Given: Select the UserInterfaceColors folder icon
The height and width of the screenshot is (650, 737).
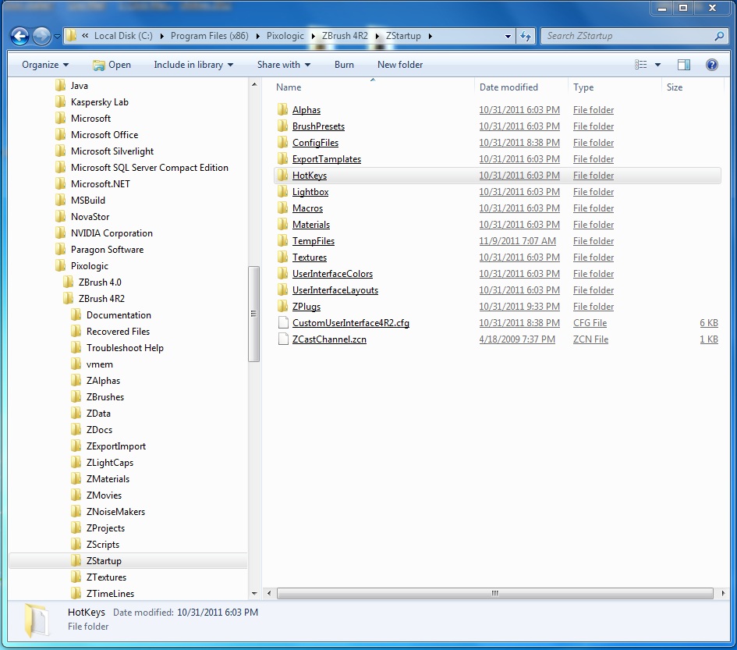Looking at the screenshot, I should coord(282,274).
